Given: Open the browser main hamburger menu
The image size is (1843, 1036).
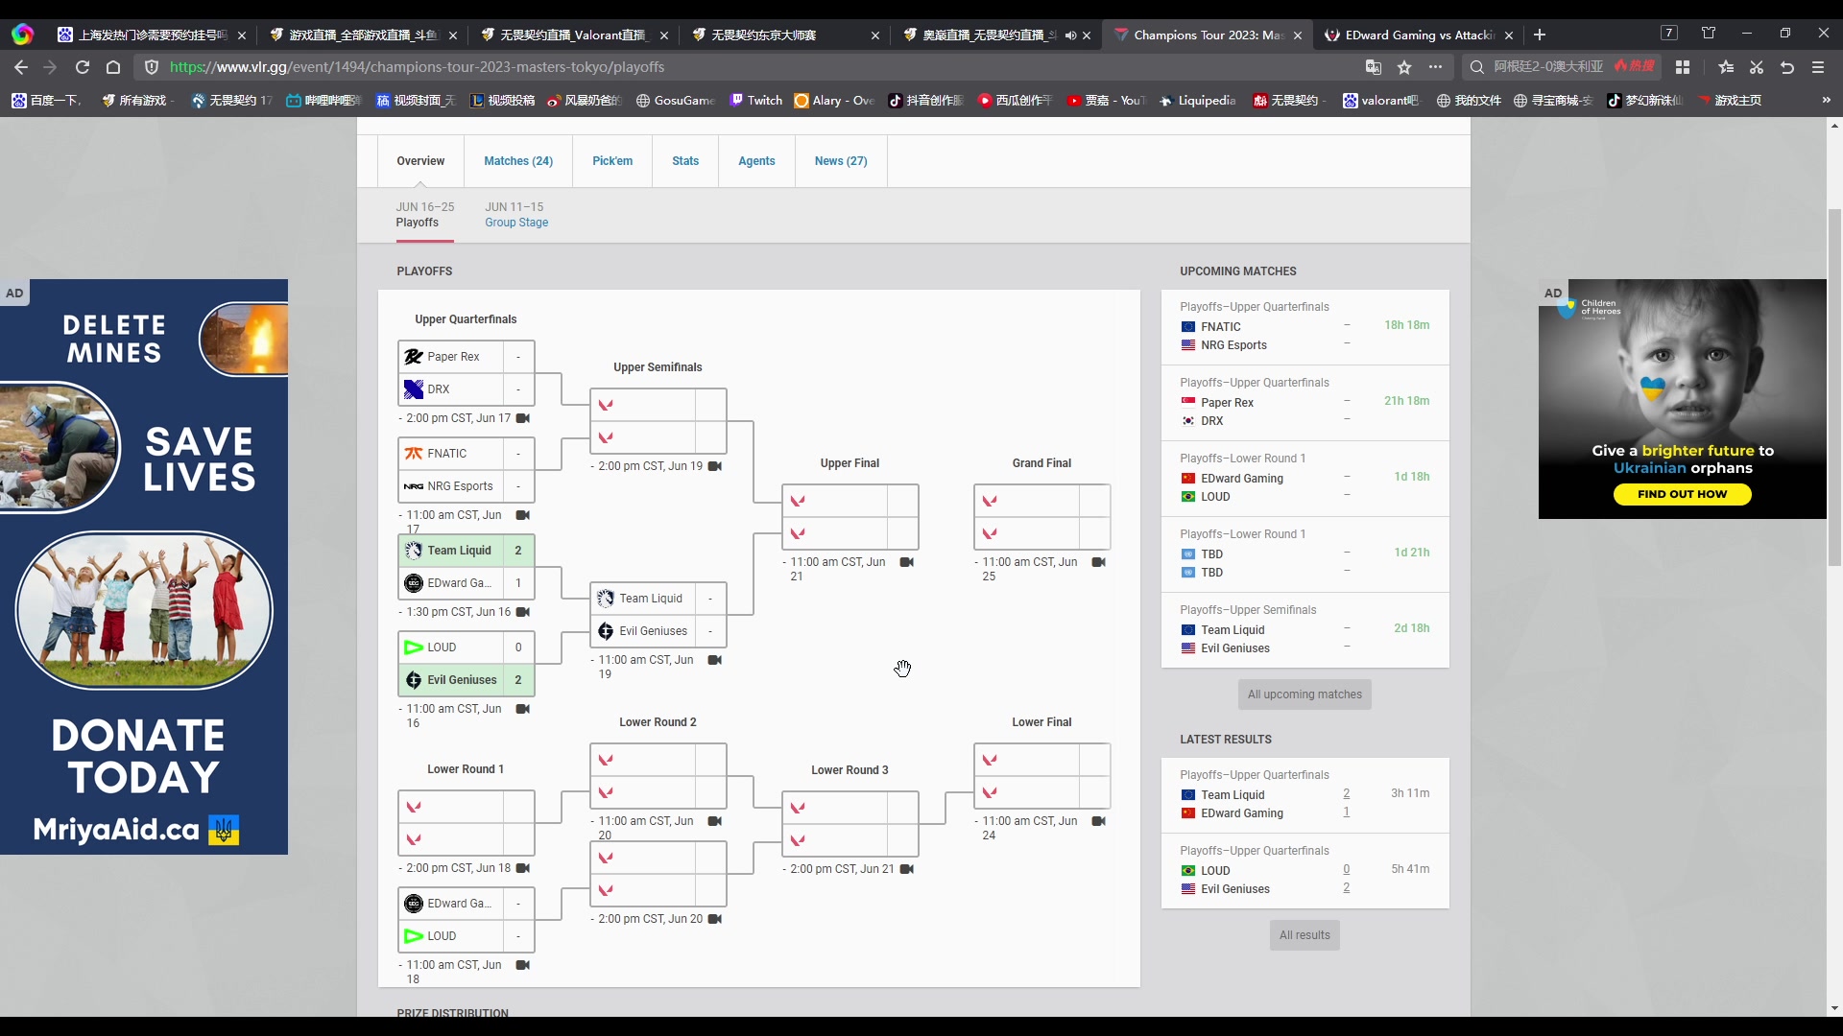Looking at the screenshot, I should coord(1818,67).
